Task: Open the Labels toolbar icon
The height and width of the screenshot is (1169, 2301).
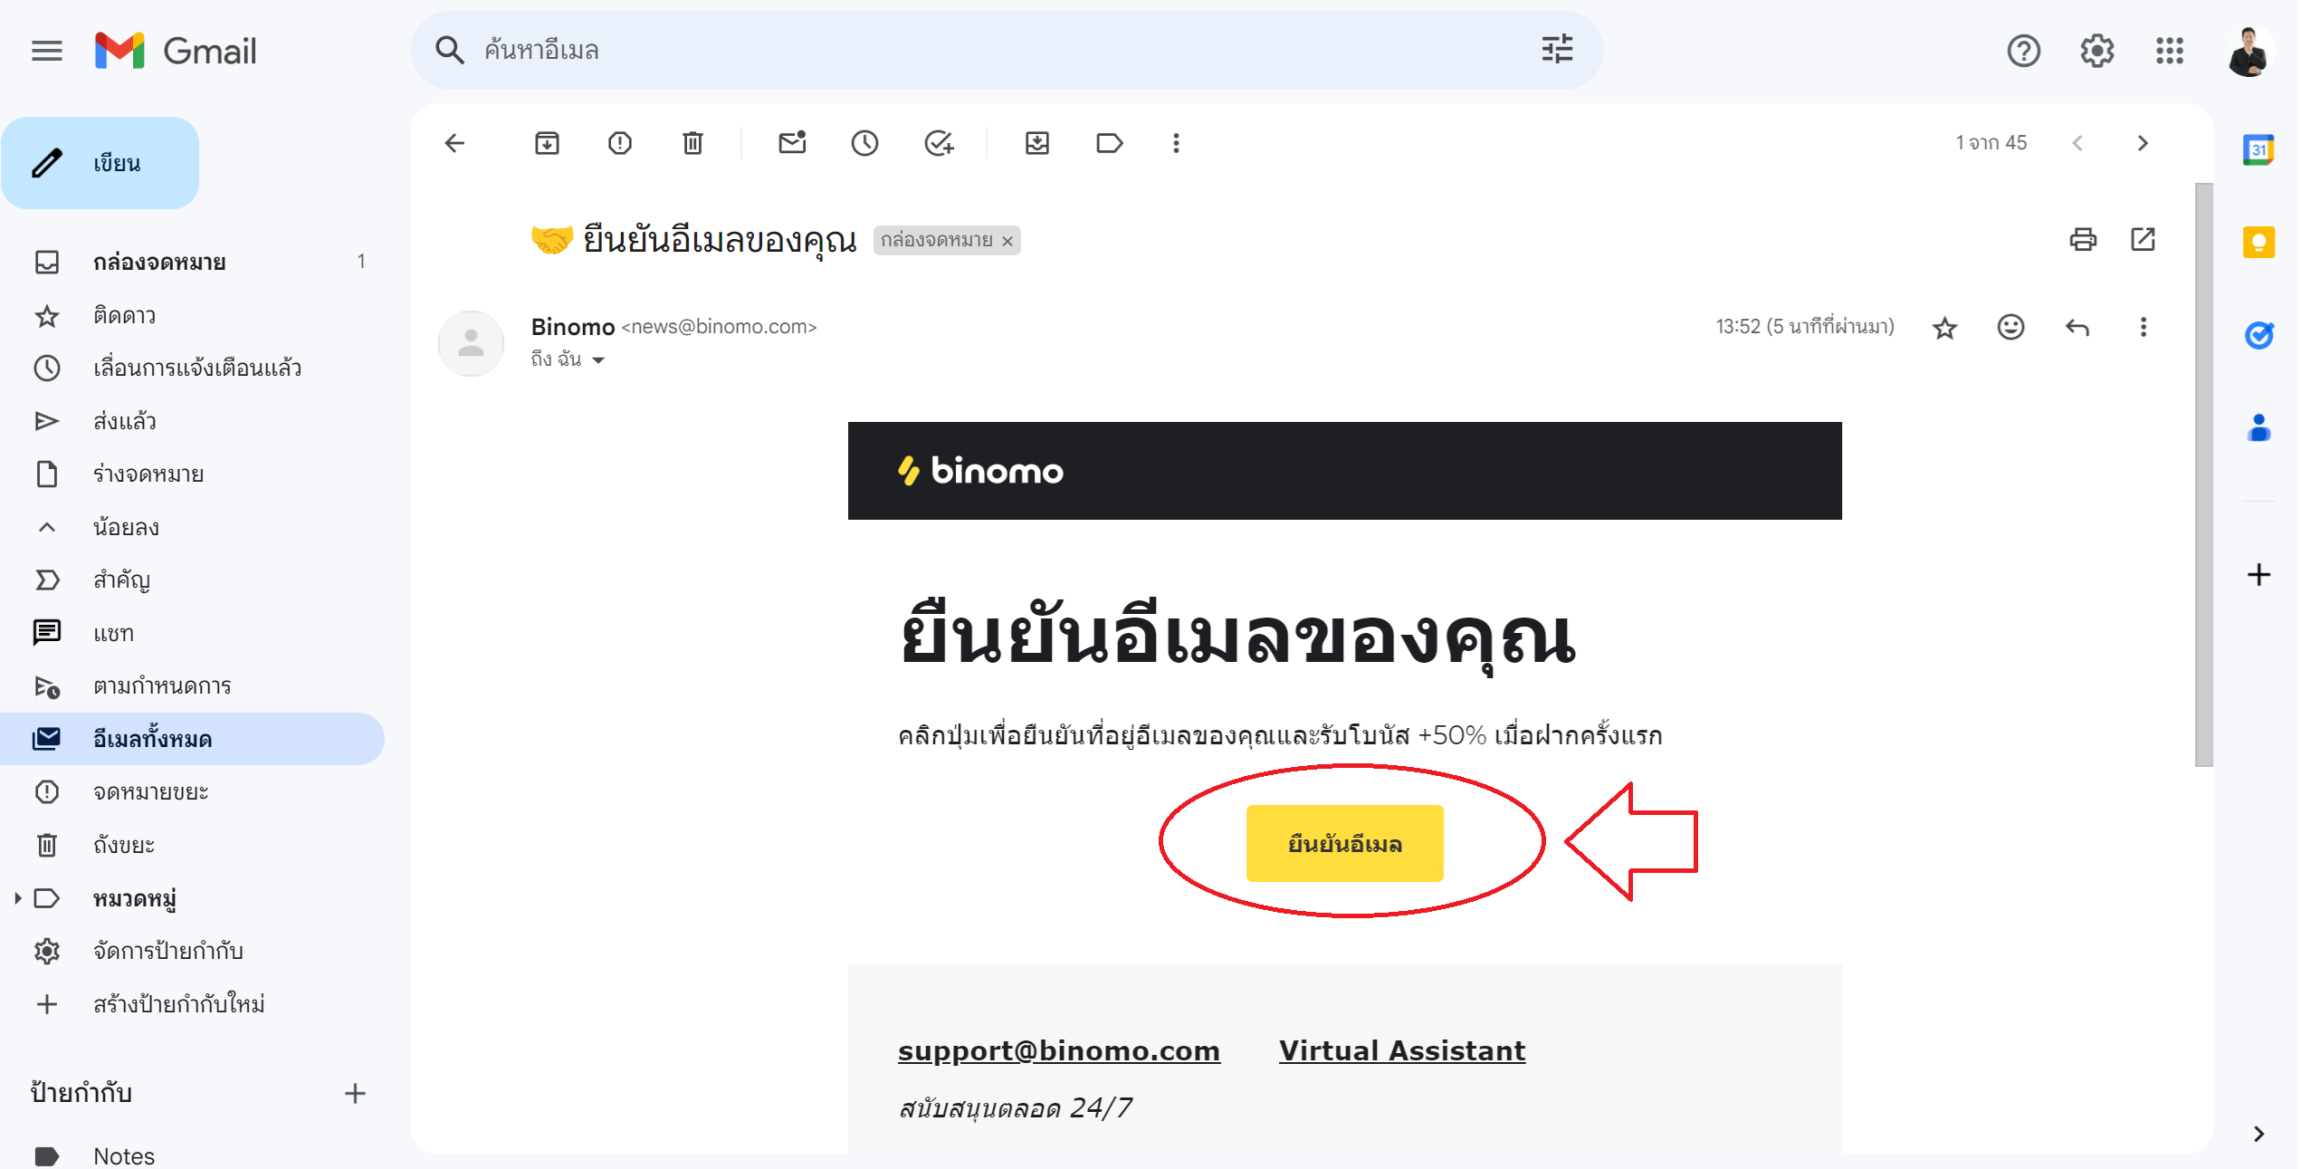Action: tap(1109, 143)
